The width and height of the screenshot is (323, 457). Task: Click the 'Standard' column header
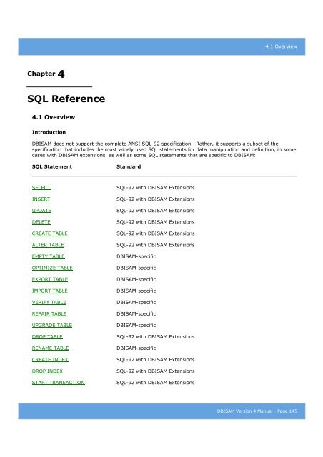pos(129,166)
